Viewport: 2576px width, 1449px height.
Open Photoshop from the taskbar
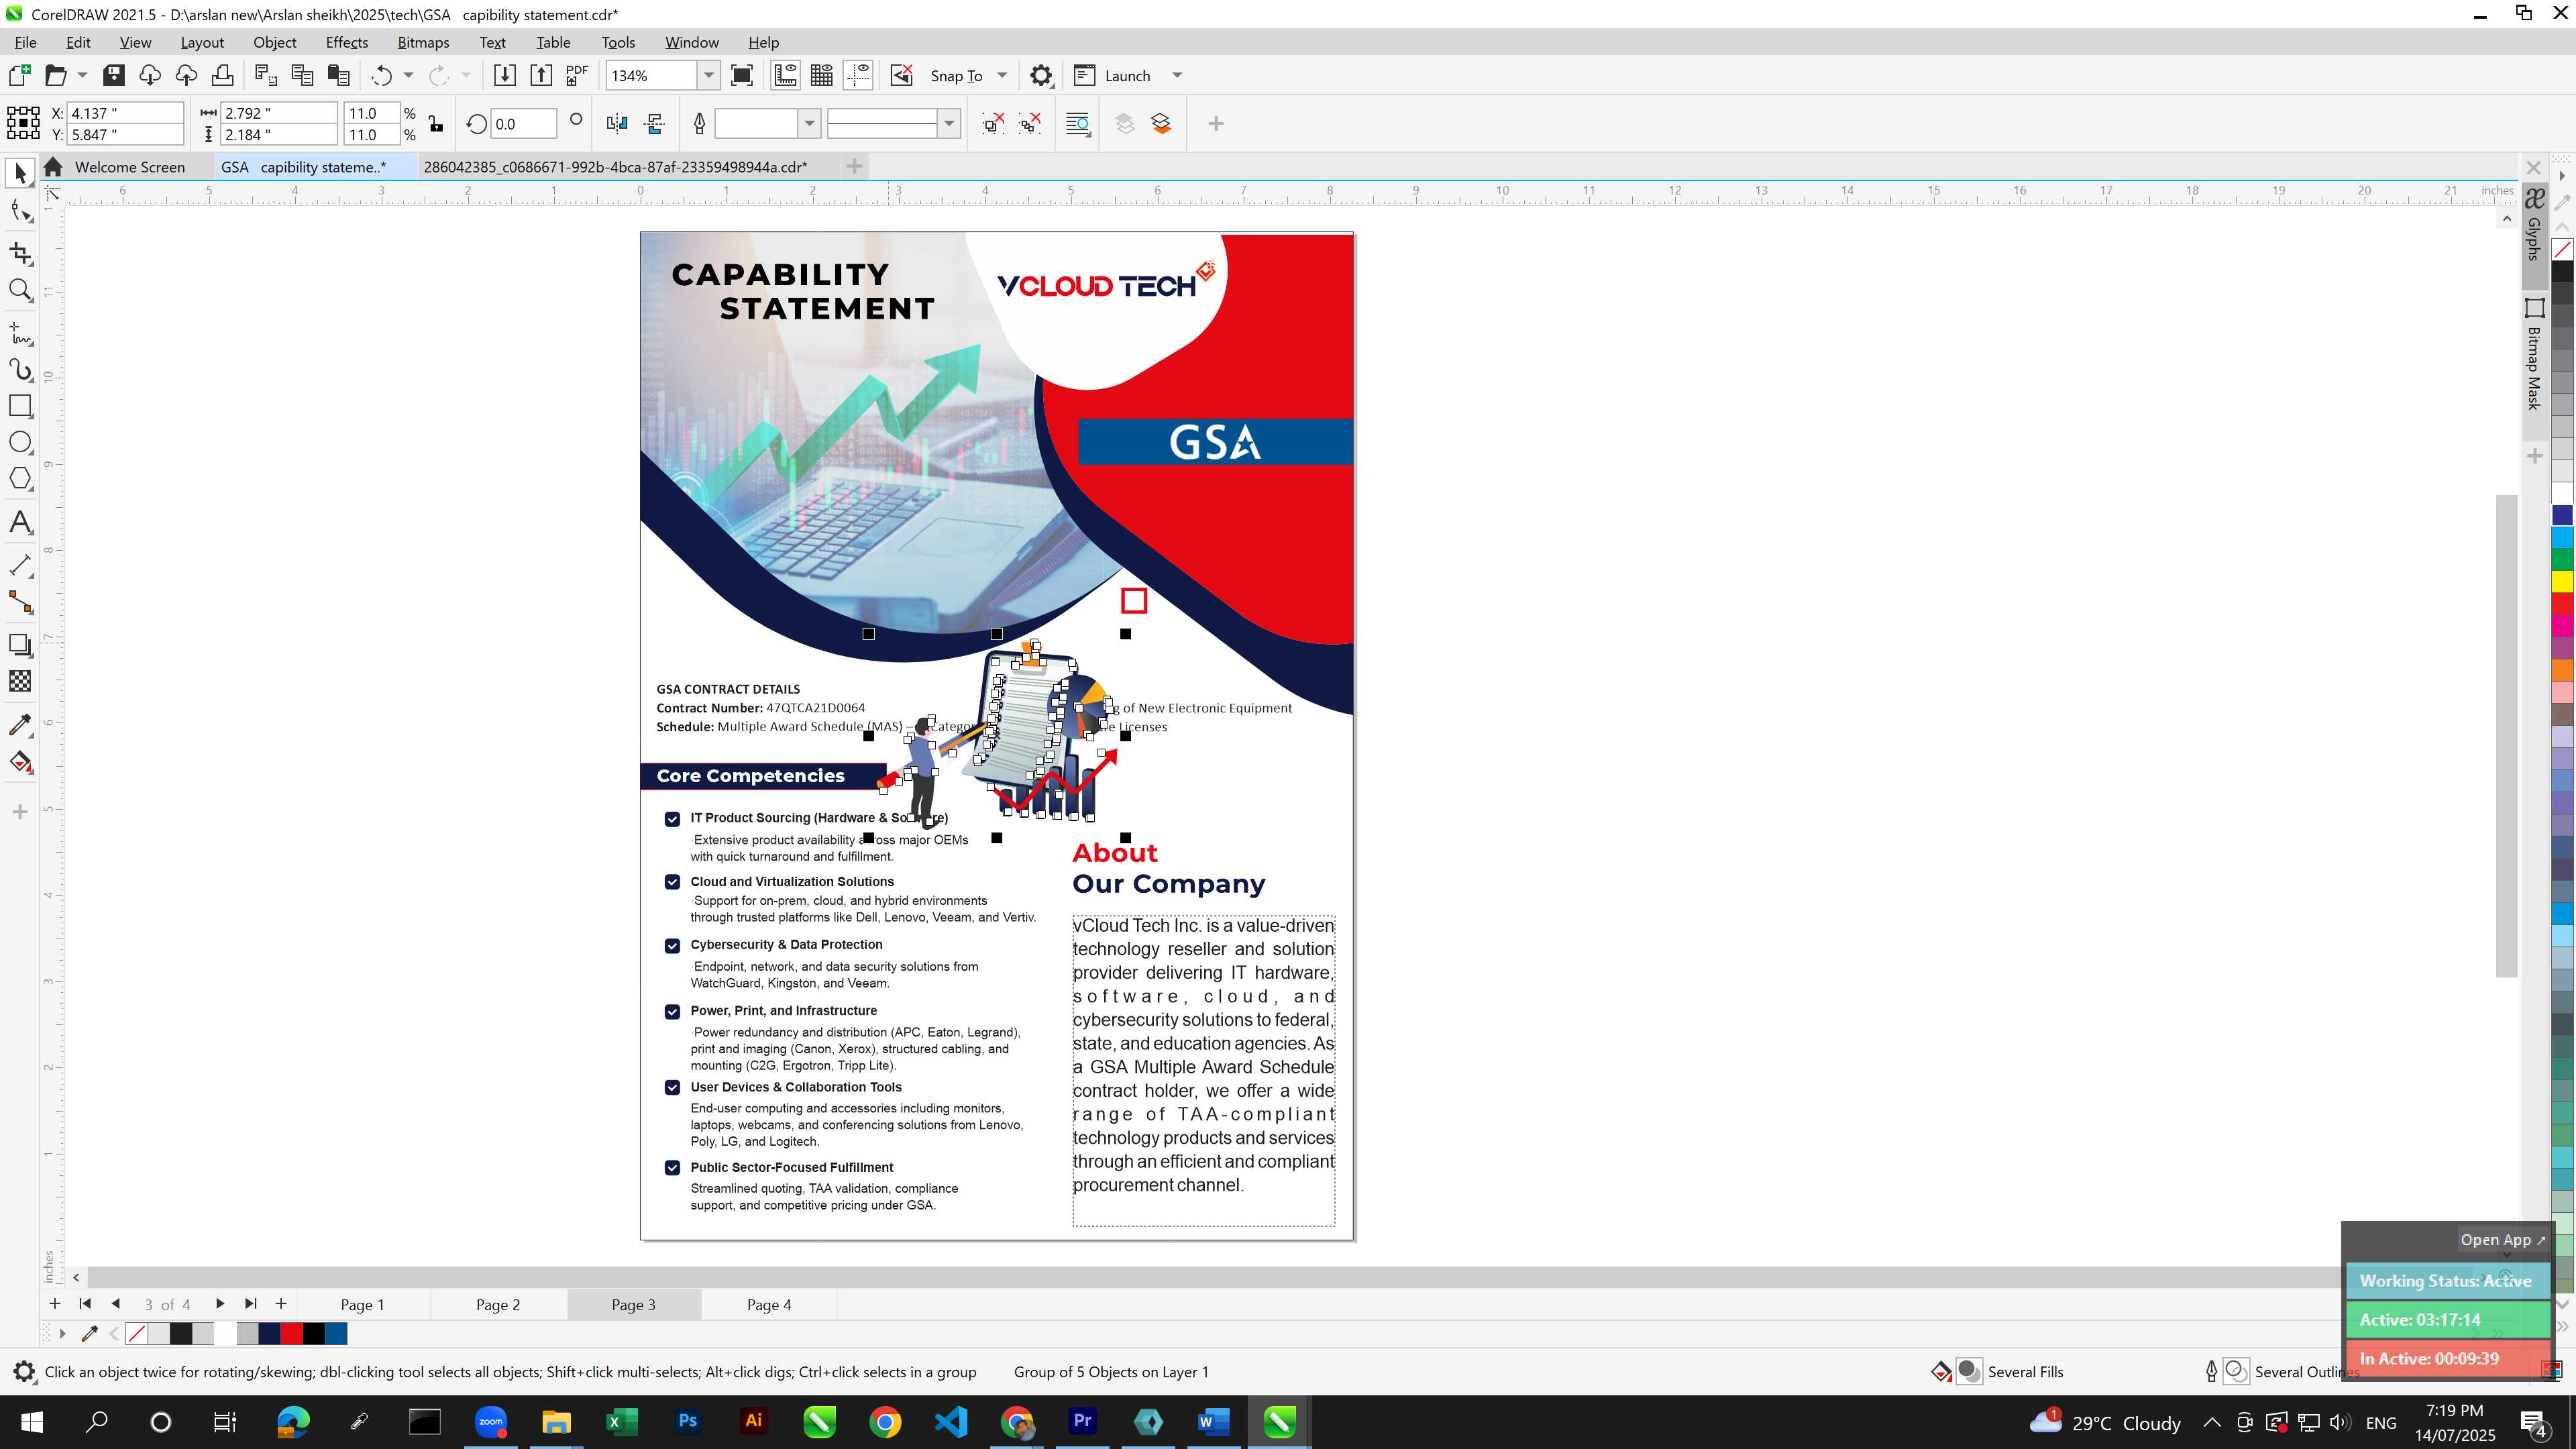pyautogui.click(x=687, y=1421)
